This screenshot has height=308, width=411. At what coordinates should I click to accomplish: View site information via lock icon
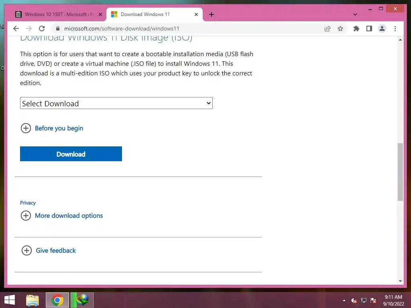[x=58, y=28]
